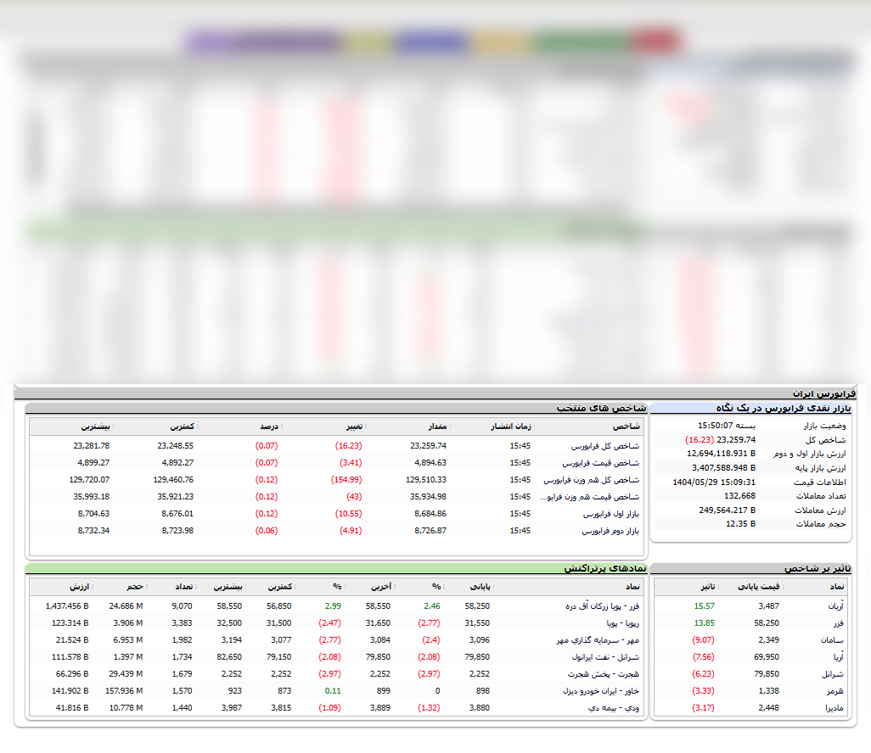
Task: Select the مادیرا symbol link
Action: pyautogui.click(x=834, y=708)
